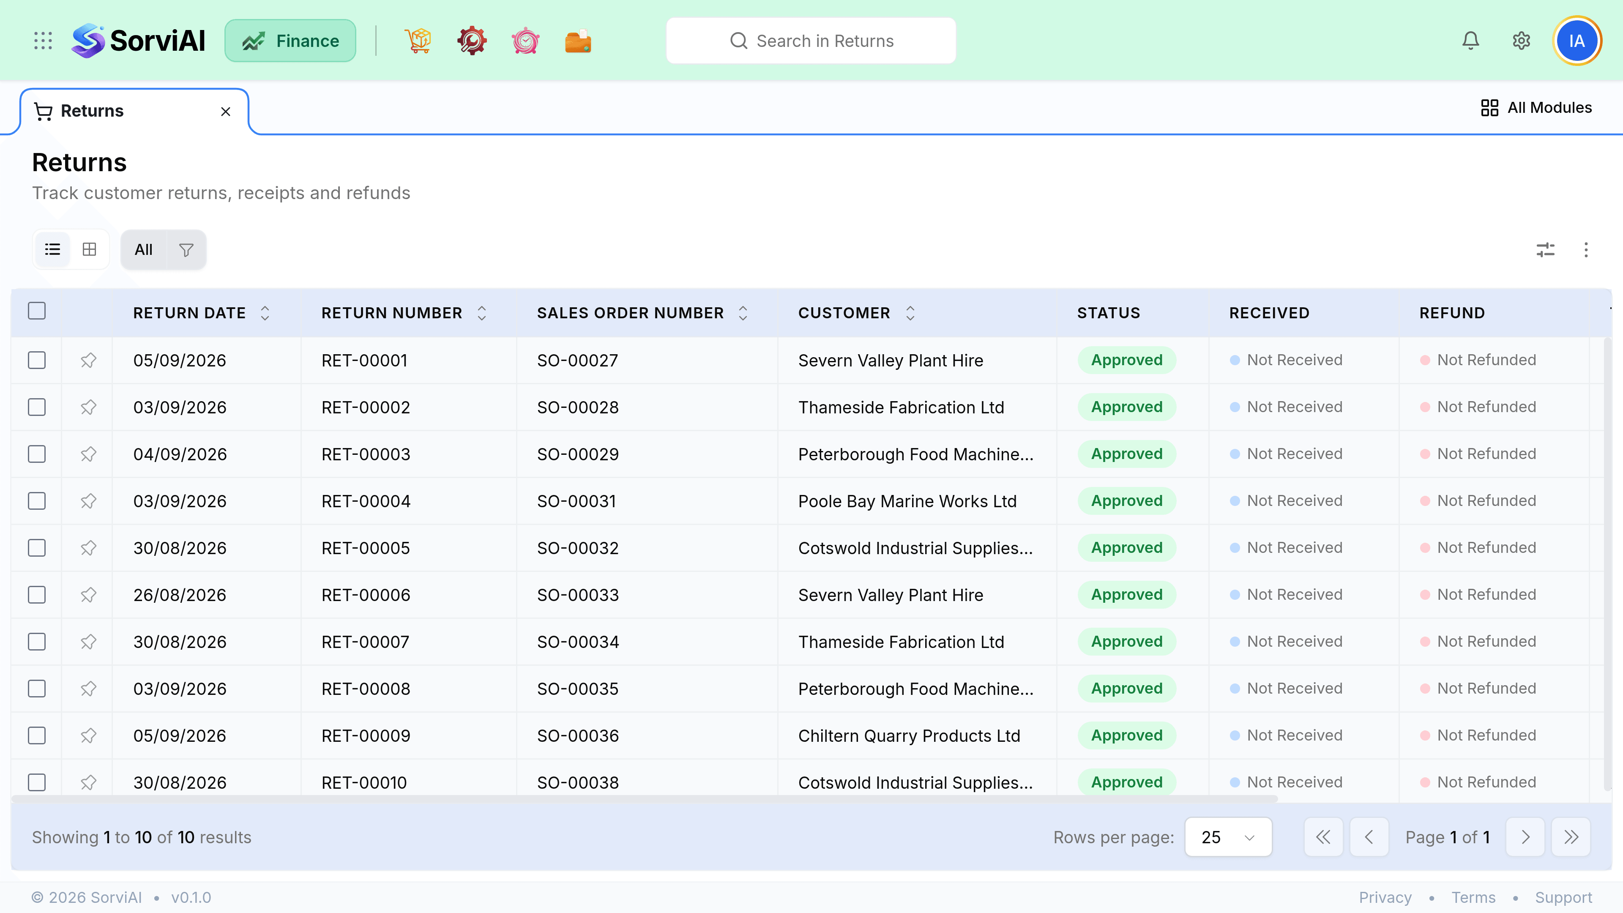Open return RET-00004
Viewport: 1623px width, 913px height.
(366, 502)
